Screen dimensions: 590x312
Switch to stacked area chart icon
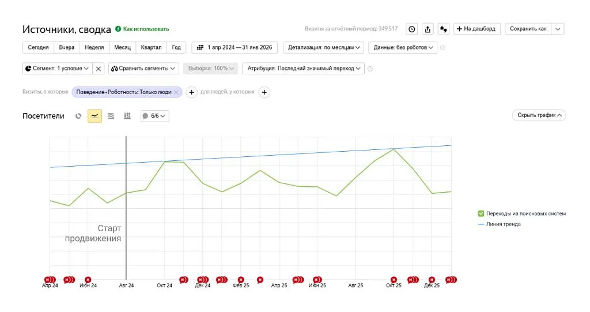pyautogui.click(x=111, y=116)
